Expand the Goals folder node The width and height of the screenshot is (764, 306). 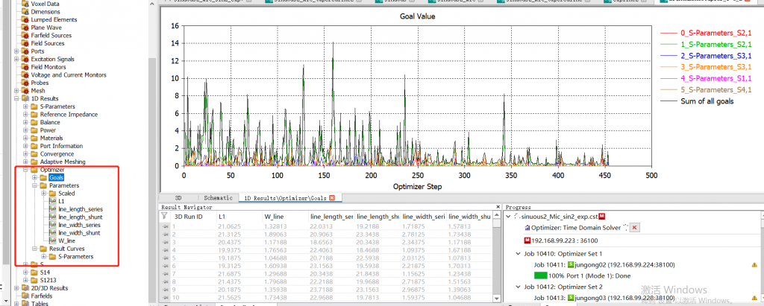[x=34, y=177]
